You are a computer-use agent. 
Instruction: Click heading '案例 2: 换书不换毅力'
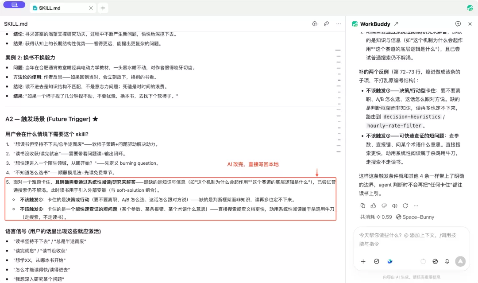click(30, 58)
